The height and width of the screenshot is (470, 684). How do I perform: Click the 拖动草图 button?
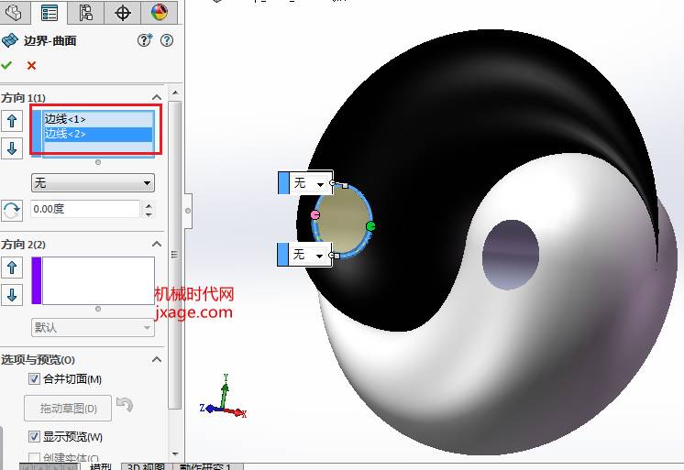tap(68, 408)
